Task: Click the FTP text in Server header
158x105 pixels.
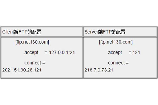Action: [107, 32]
